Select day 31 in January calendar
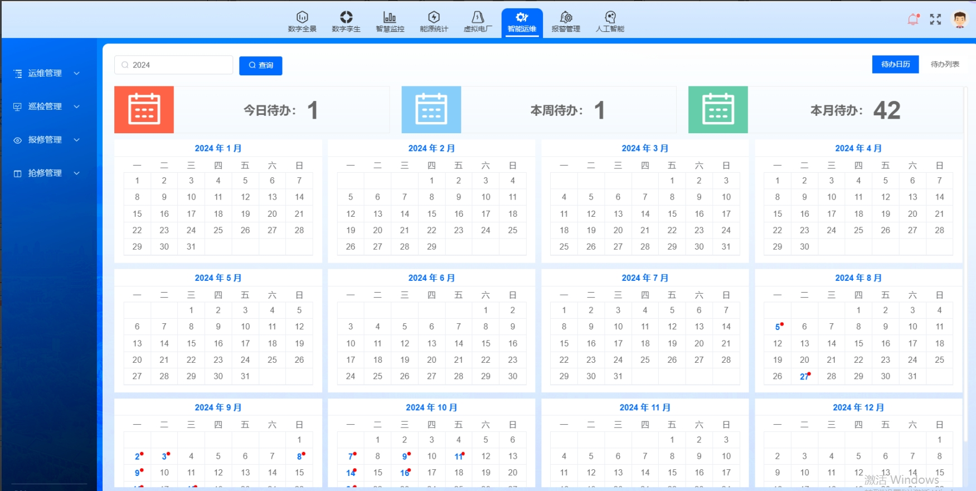This screenshot has height=491, width=976. 191,246
